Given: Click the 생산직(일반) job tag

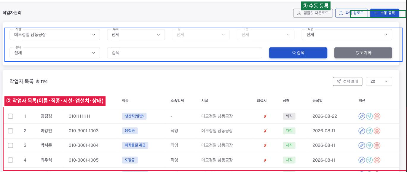Looking at the screenshot, I should (134, 116).
